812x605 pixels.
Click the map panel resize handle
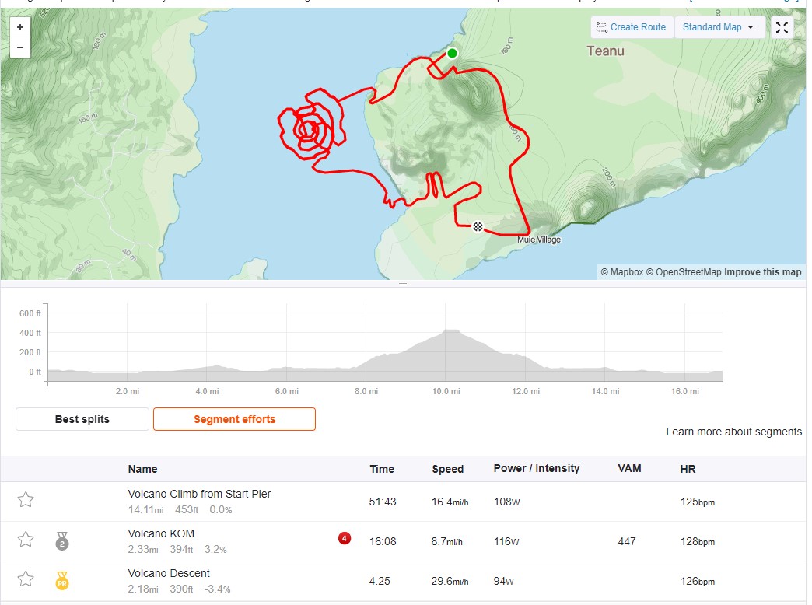click(403, 283)
